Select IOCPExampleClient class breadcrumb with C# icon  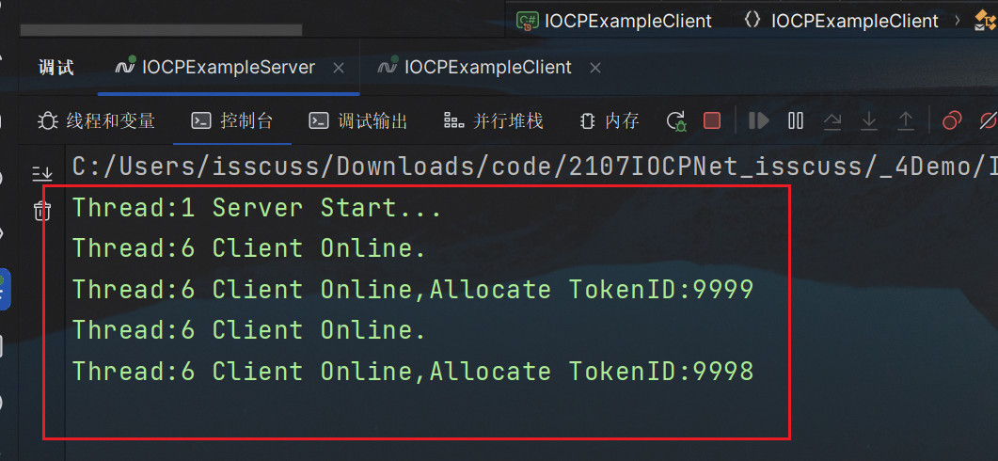[613, 21]
